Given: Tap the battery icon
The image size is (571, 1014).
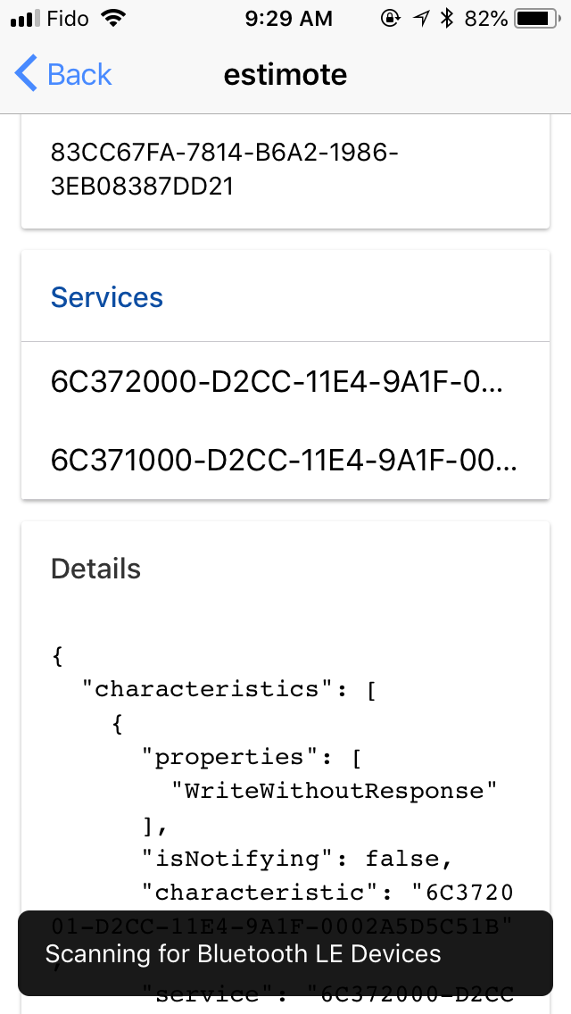Looking at the screenshot, I should click(x=535, y=19).
